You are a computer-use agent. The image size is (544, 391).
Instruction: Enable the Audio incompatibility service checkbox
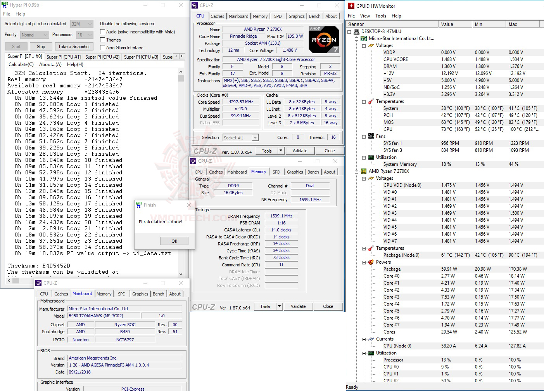(x=102, y=31)
